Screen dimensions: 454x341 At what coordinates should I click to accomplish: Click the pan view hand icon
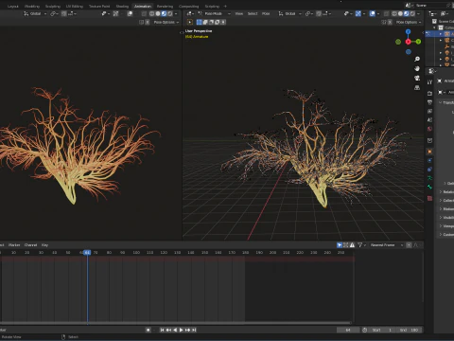417,68
